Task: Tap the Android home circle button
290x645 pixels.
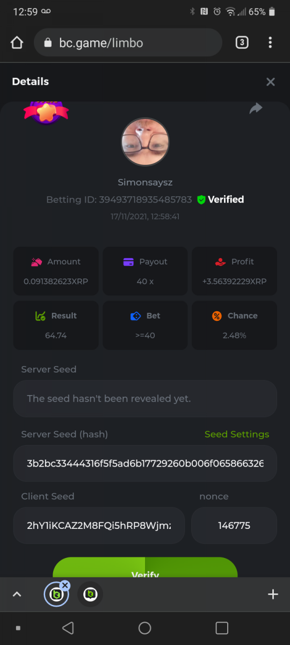Action: tap(145, 628)
